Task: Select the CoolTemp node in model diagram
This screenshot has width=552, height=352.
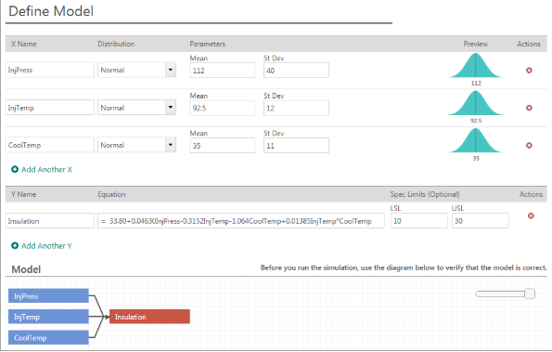Action: coord(48,337)
